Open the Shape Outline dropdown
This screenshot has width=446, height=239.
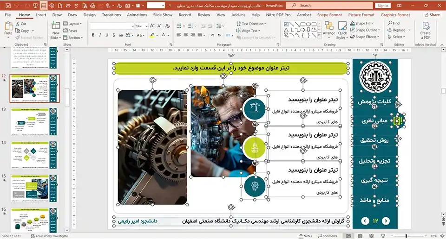click(365, 30)
